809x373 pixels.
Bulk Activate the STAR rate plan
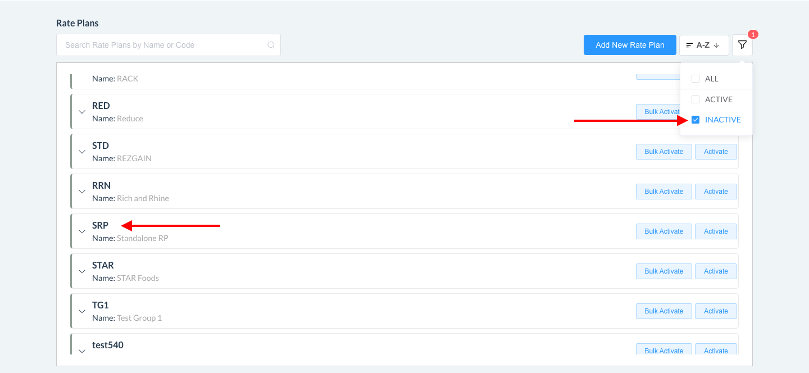click(663, 271)
